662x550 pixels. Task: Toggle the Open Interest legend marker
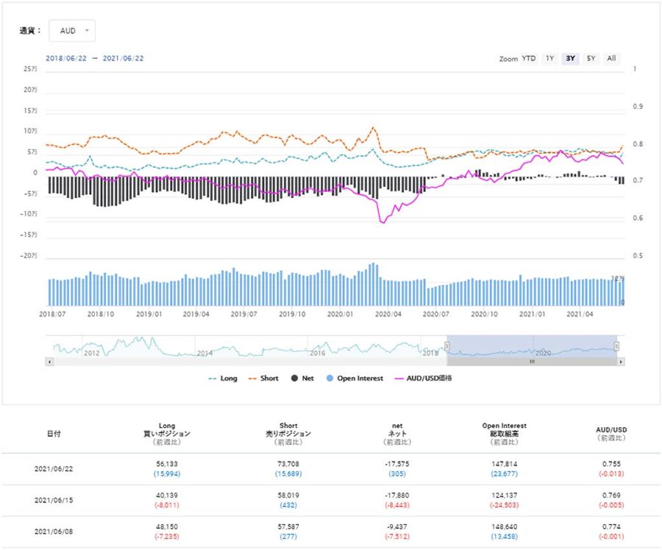pyautogui.click(x=330, y=378)
